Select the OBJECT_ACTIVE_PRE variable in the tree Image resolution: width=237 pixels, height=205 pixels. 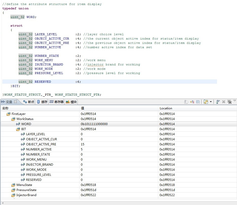pos(41,144)
